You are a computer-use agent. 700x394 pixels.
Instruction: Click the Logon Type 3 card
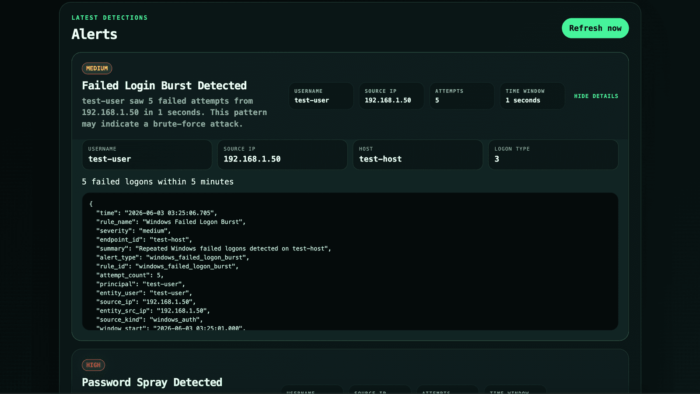pyautogui.click(x=553, y=155)
